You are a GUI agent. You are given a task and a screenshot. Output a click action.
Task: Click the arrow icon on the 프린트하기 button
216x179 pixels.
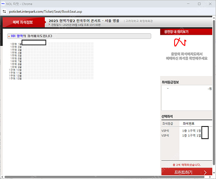(x=205, y=173)
